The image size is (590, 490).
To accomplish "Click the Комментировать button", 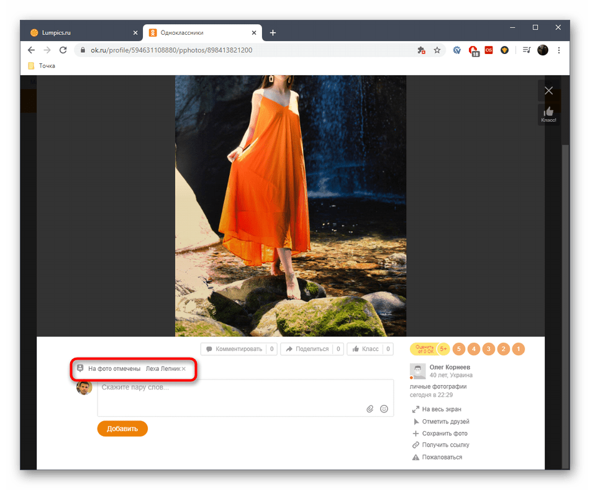I will [239, 349].
